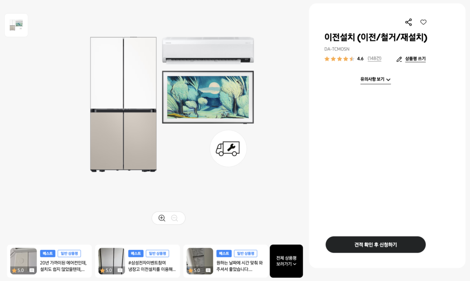The width and height of the screenshot is (470, 281).
Task: Open the 상품평 쓰기 link
Action: pos(415,59)
